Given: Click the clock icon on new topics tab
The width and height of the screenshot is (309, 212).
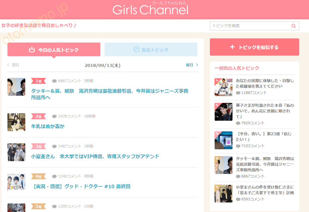Looking at the screenshot, I should pyautogui.click(x=137, y=49).
